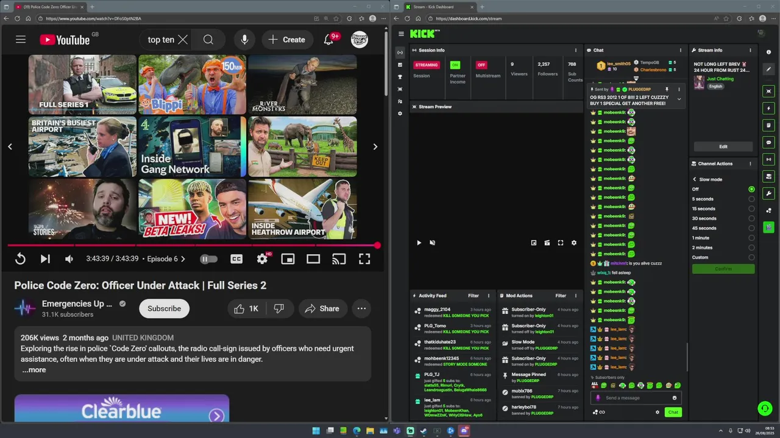Clear the YouTube search box text
The width and height of the screenshot is (780, 438).
pos(183,40)
